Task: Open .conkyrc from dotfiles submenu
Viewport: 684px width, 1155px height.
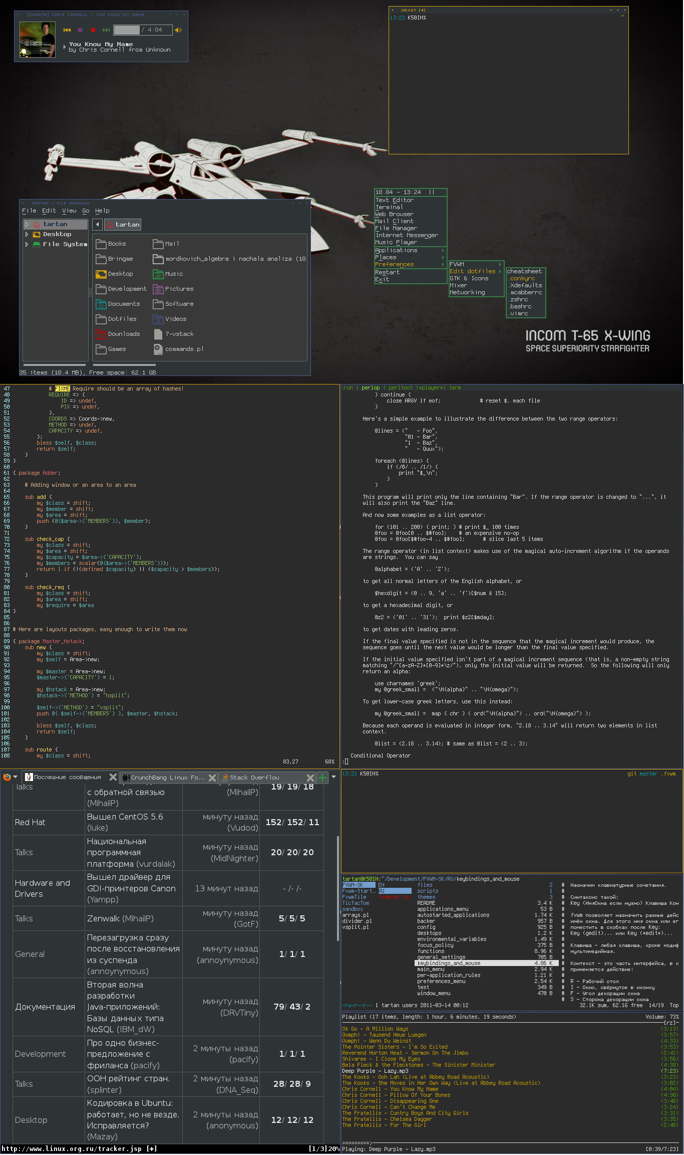Action: (526, 279)
